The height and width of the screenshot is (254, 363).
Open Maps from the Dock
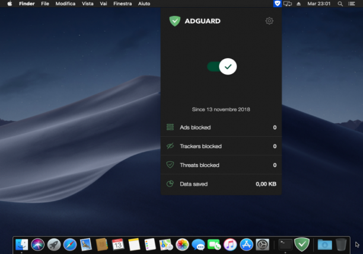point(166,245)
